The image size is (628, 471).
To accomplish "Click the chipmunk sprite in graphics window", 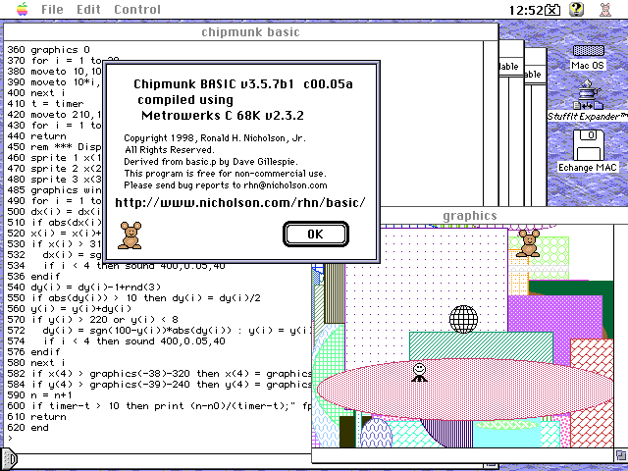I will click(x=528, y=243).
